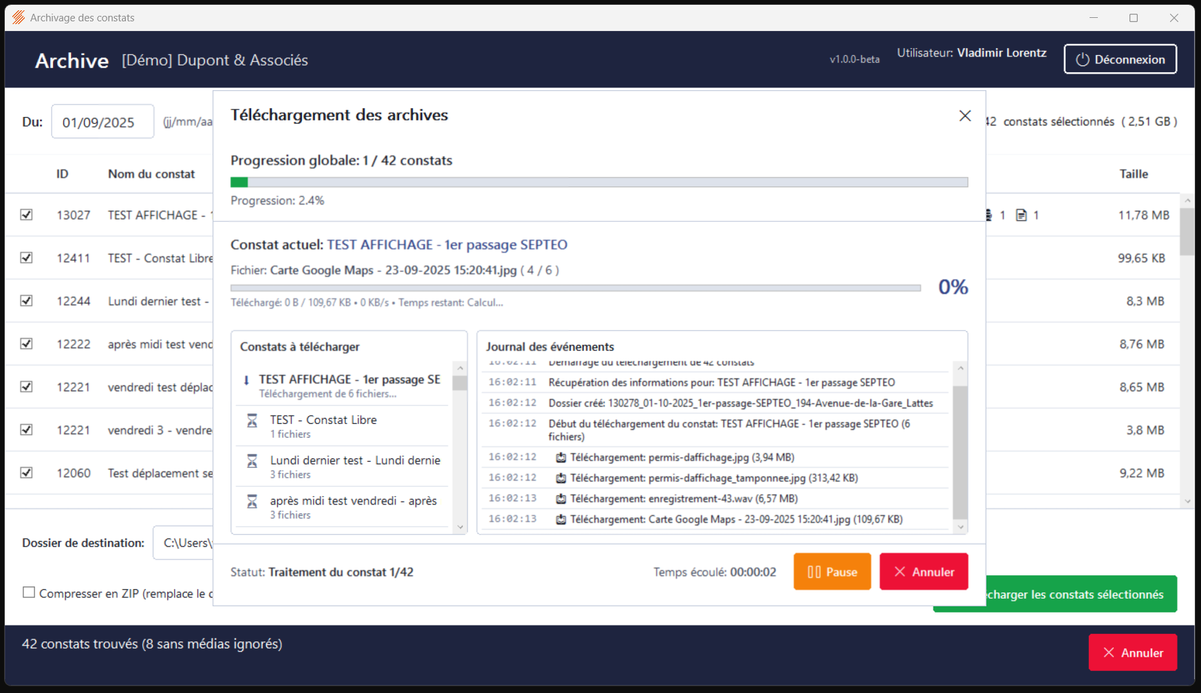Viewport: 1201px width, 693px height.
Task: Click the global progression bar
Action: pos(598,182)
